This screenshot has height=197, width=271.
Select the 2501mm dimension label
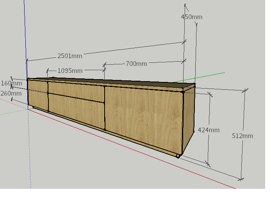click(70, 56)
